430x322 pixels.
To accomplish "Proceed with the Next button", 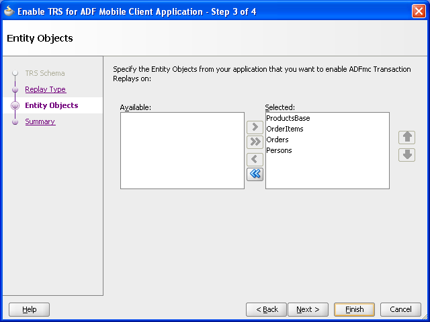I will (x=308, y=309).
